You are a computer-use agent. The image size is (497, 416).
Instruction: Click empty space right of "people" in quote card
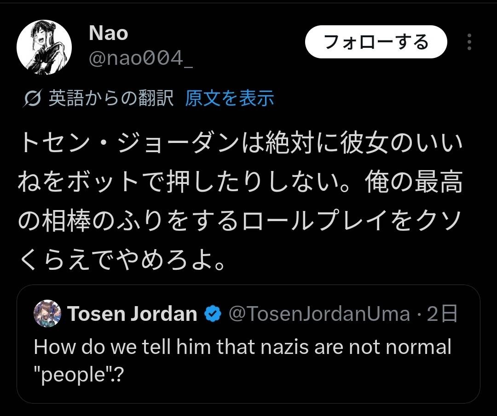click(299, 375)
